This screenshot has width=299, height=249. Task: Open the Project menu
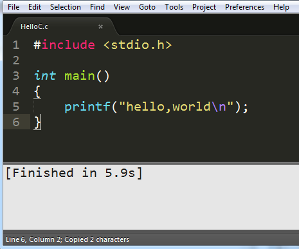[x=204, y=7]
